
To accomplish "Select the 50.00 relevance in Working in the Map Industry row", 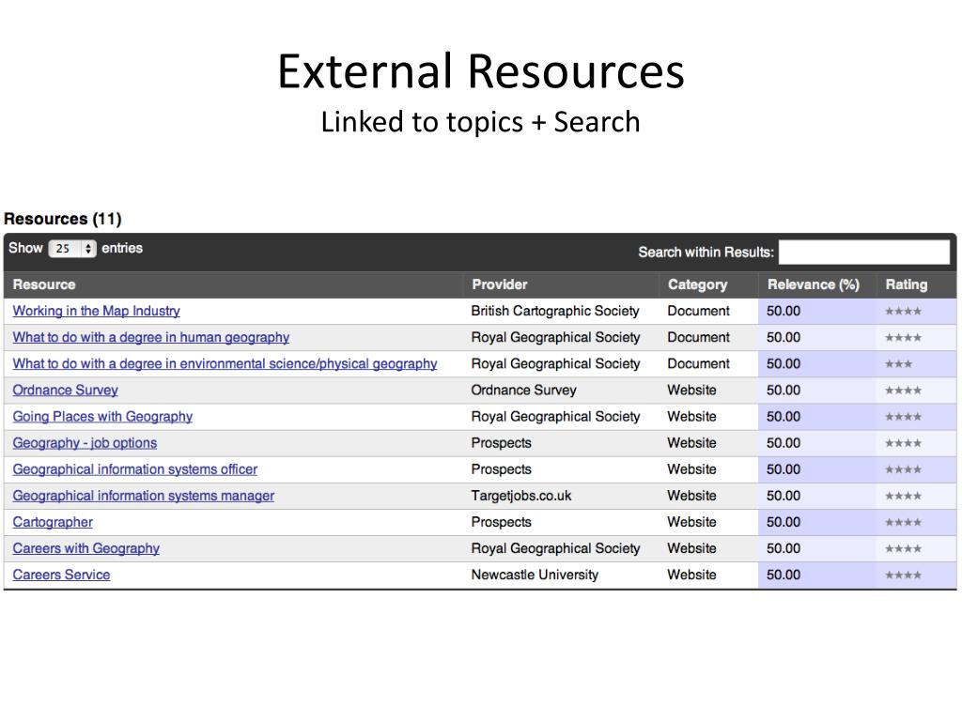I will tap(784, 311).
